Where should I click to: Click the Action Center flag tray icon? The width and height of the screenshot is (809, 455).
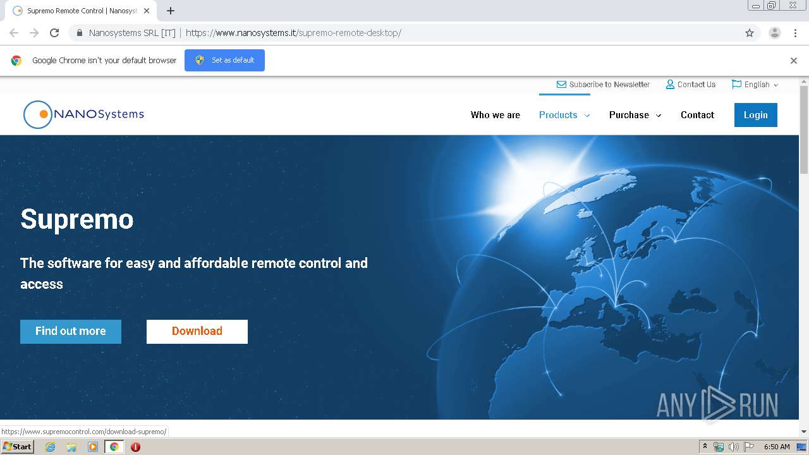coord(749,447)
